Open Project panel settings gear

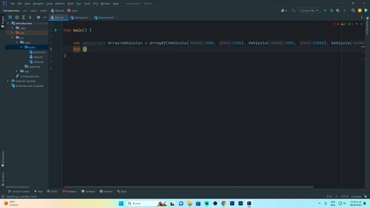(38, 17)
